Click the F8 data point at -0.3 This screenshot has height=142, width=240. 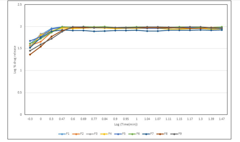click(30, 54)
